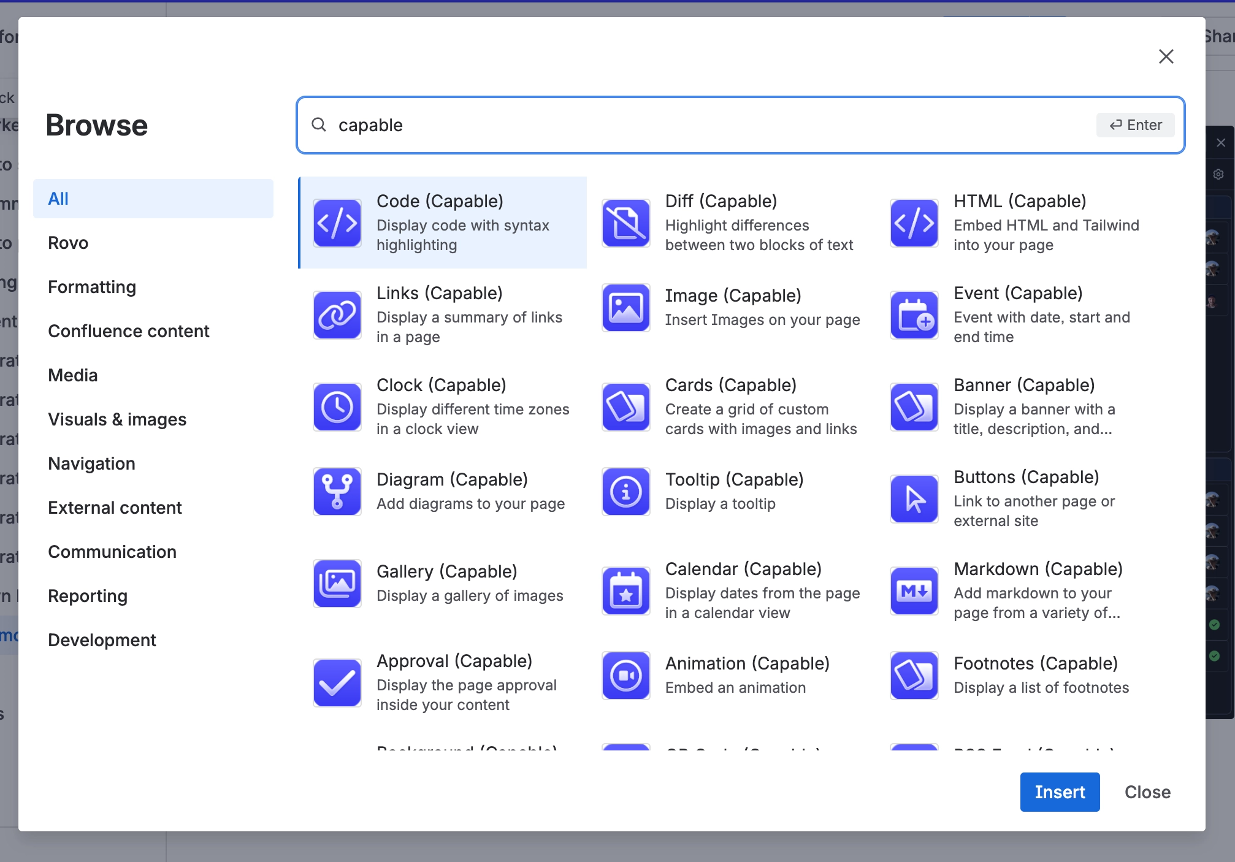Dismiss the dialog with the X icon

click(x=1166, y=56)
